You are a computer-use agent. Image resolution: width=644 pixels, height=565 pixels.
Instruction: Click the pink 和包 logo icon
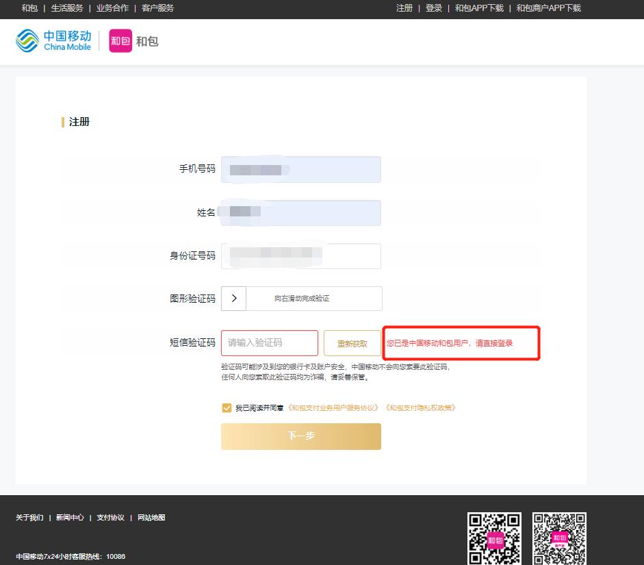pos(120,40)
